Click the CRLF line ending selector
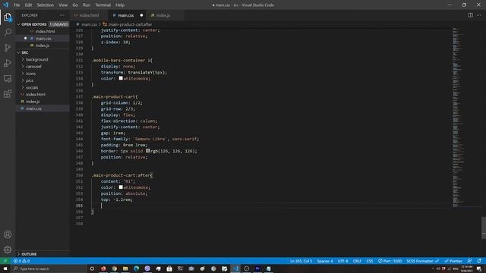This screenshot has height=273, width=486. tap(357, 261)
